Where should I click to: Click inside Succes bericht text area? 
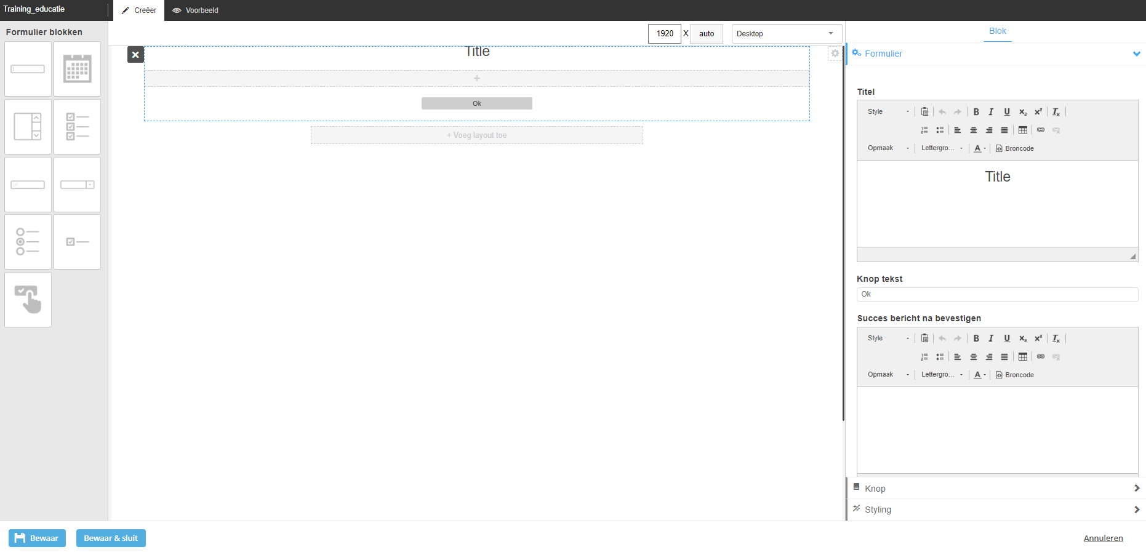(x=997, y=430)
